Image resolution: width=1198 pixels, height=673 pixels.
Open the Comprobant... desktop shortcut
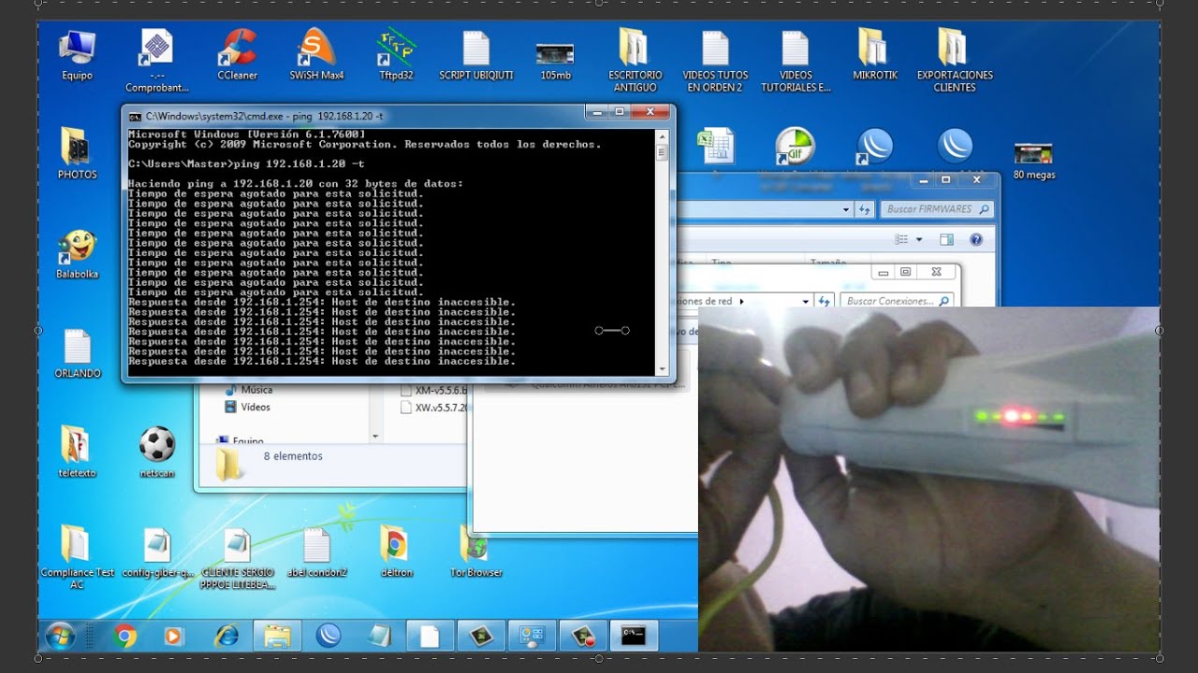(x=156, y=60)
